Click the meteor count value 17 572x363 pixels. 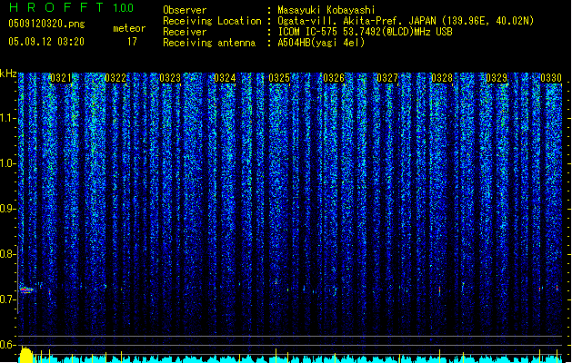pyautogui.click(x=132, y=42)
